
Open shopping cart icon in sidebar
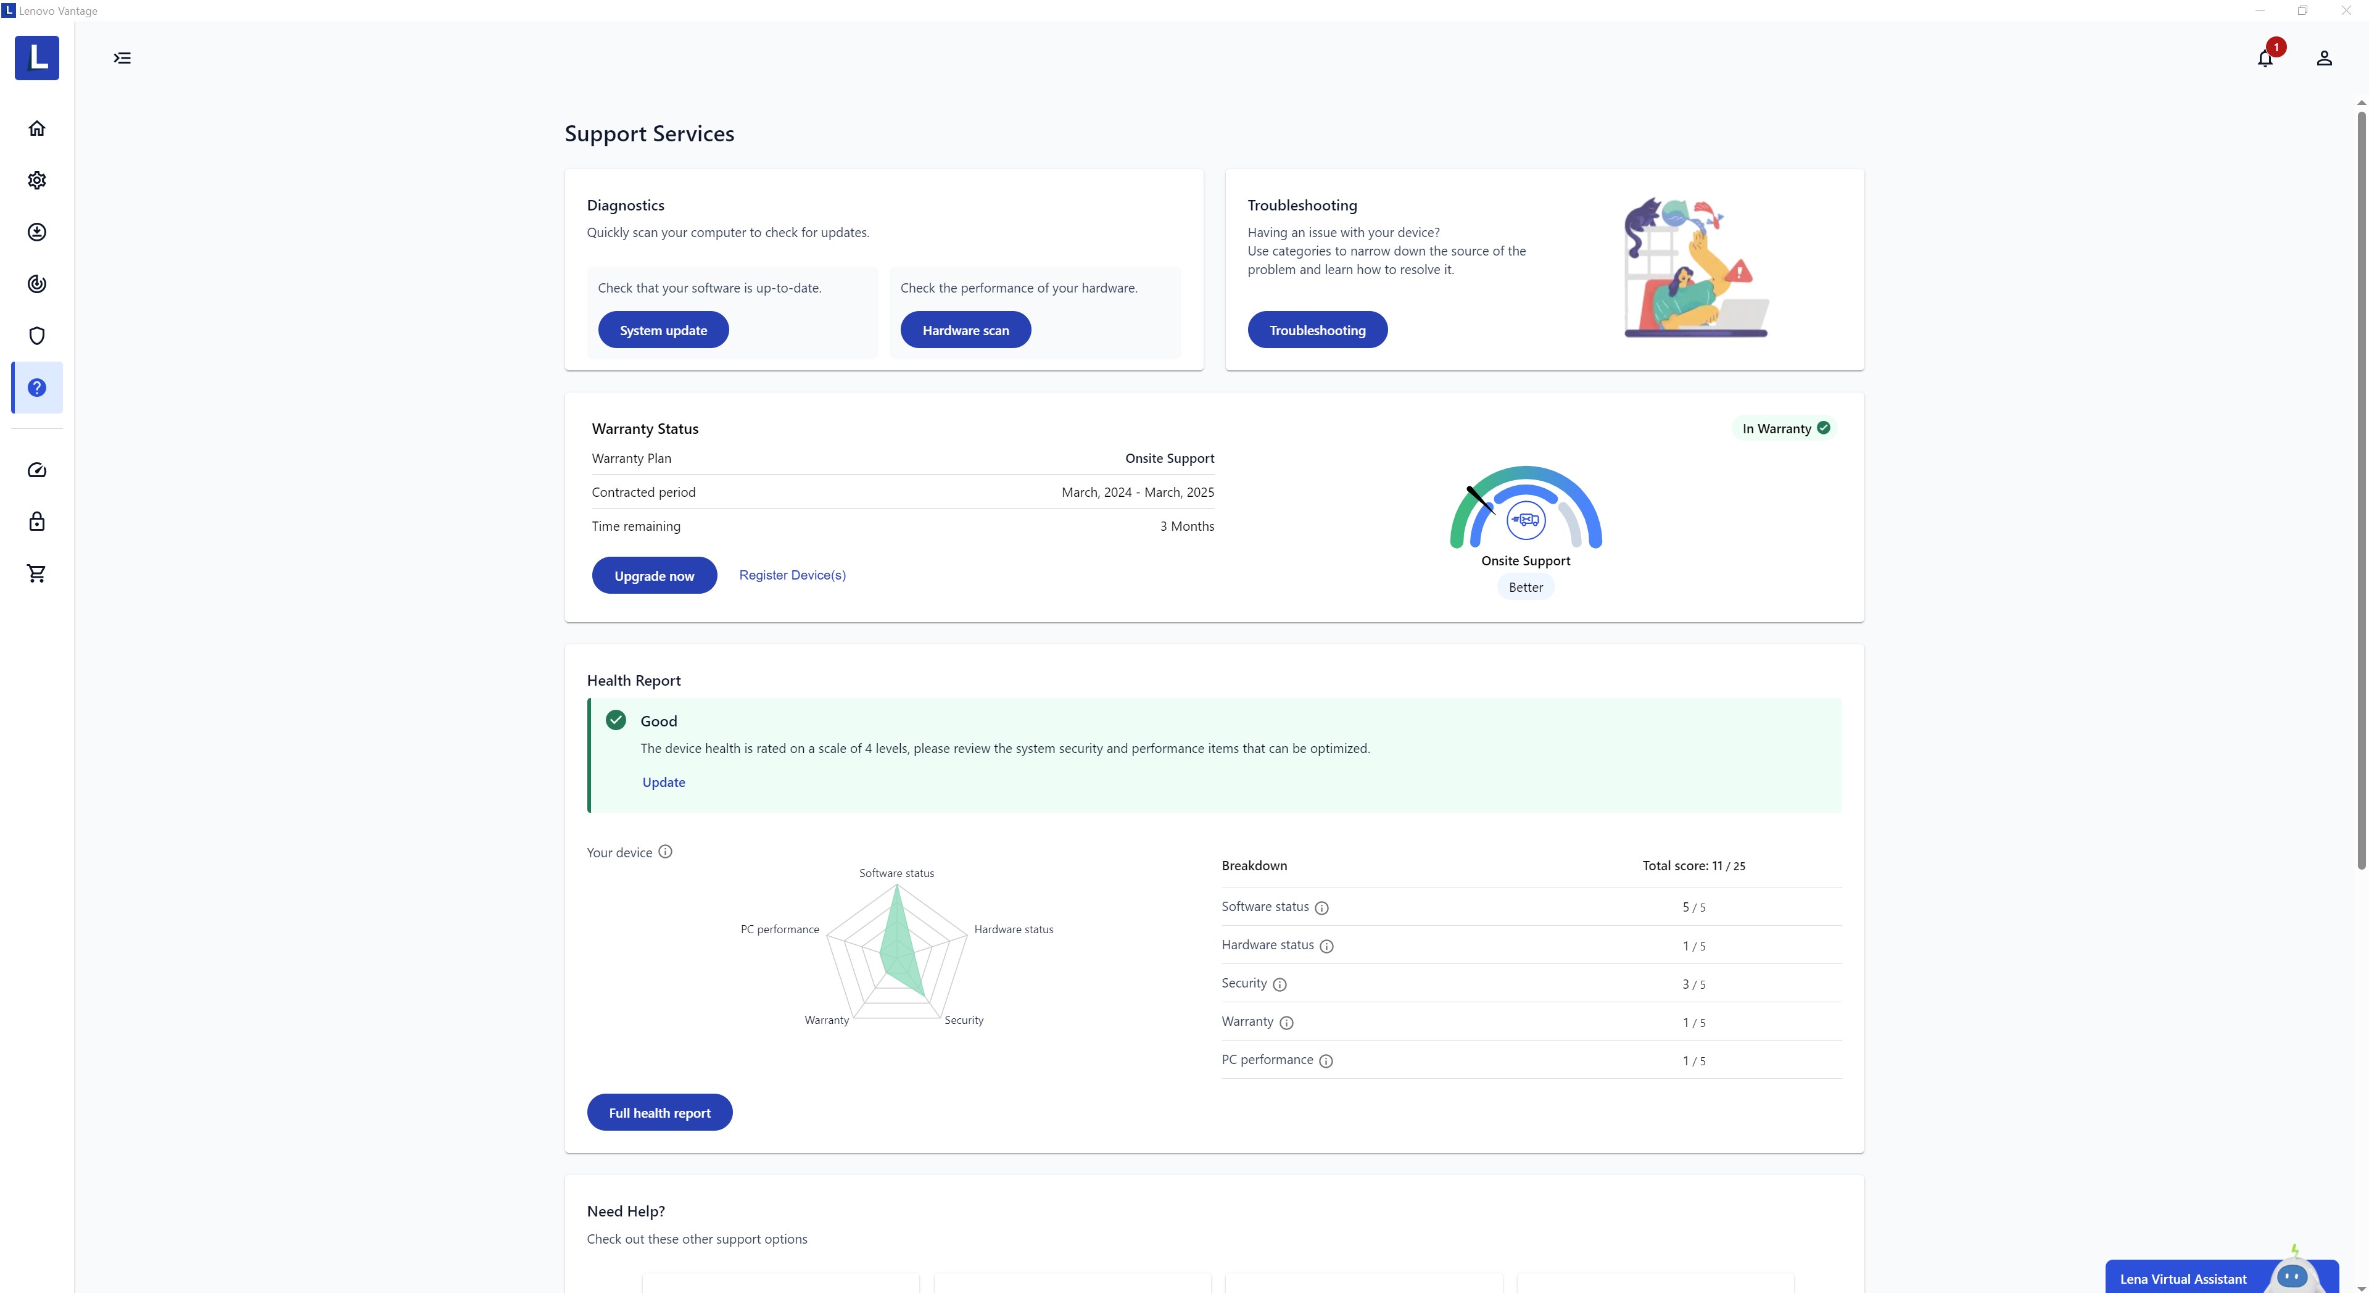pos(37,573)
